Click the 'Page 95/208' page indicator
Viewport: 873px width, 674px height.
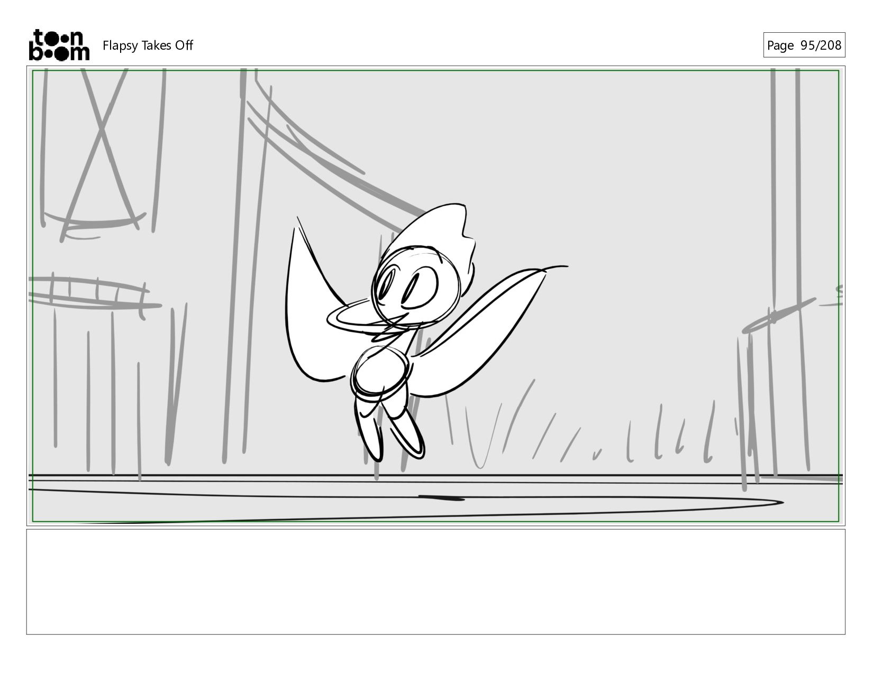[x=804, y=45]
